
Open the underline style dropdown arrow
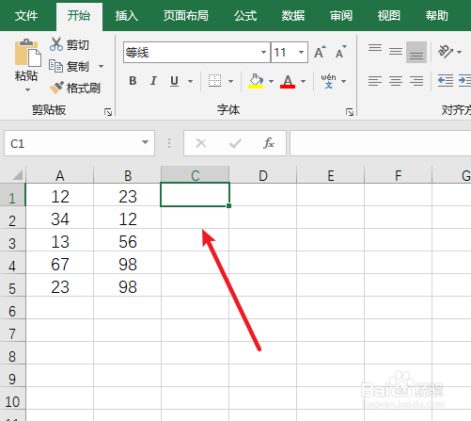pyautogui.click(x=190, y=81)
